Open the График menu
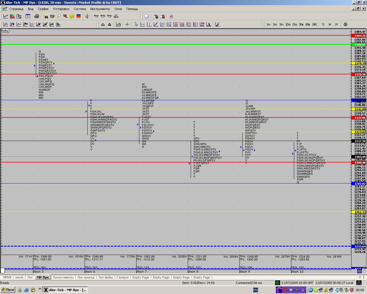Image resolution: width=367 pixels, height=294 pixels. tap(43, 9)
